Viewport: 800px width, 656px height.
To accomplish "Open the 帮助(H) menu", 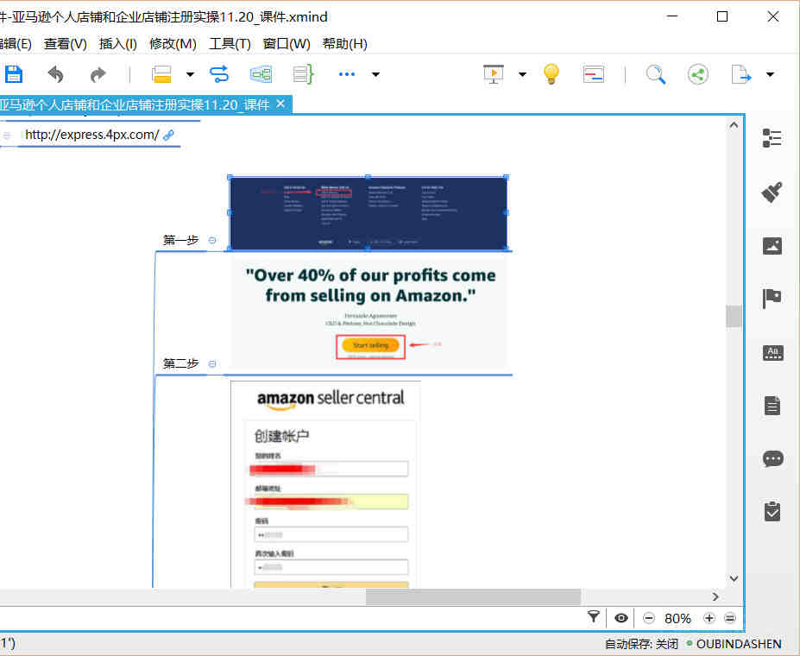I will (x=345, y=44).
